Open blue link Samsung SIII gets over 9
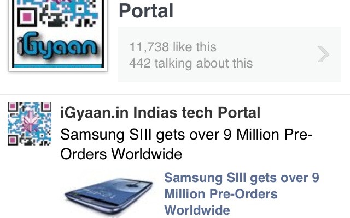The width and height of the screenshot is (350, 218). (242, 178)
